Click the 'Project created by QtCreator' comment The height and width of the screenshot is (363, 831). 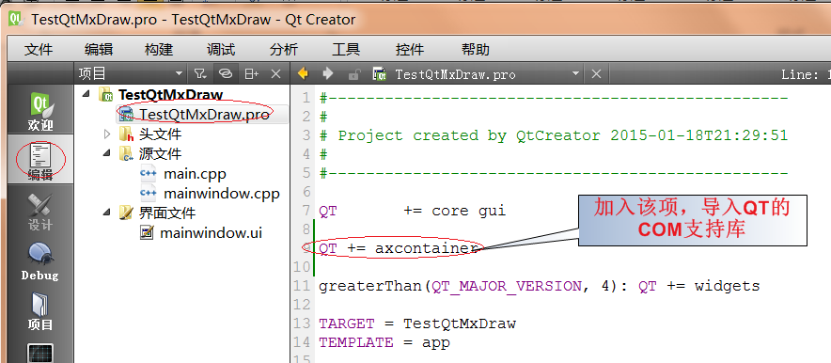(x=554, y=135)
